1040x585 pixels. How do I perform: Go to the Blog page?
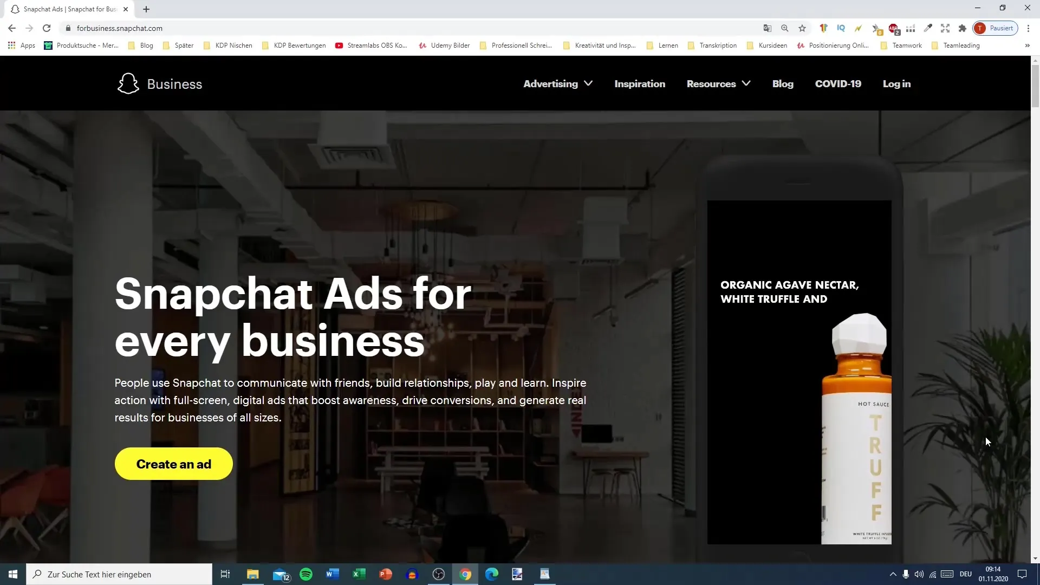(x=783, y=84)
